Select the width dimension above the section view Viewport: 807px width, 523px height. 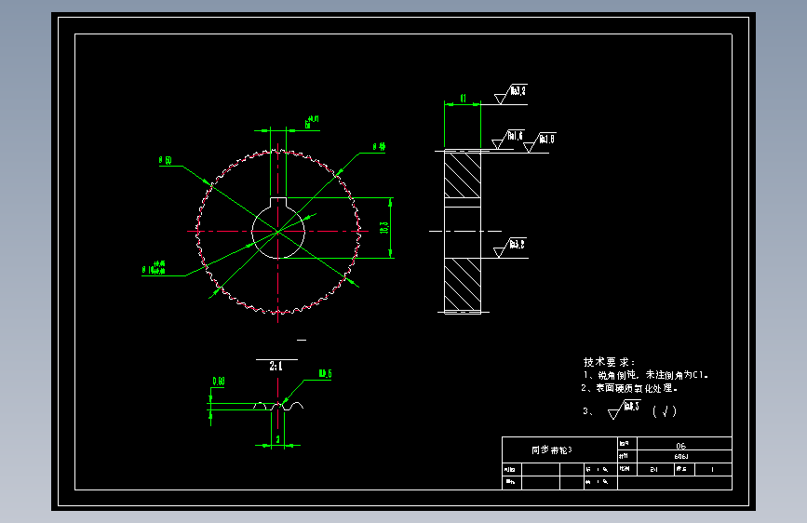point(463,99)
